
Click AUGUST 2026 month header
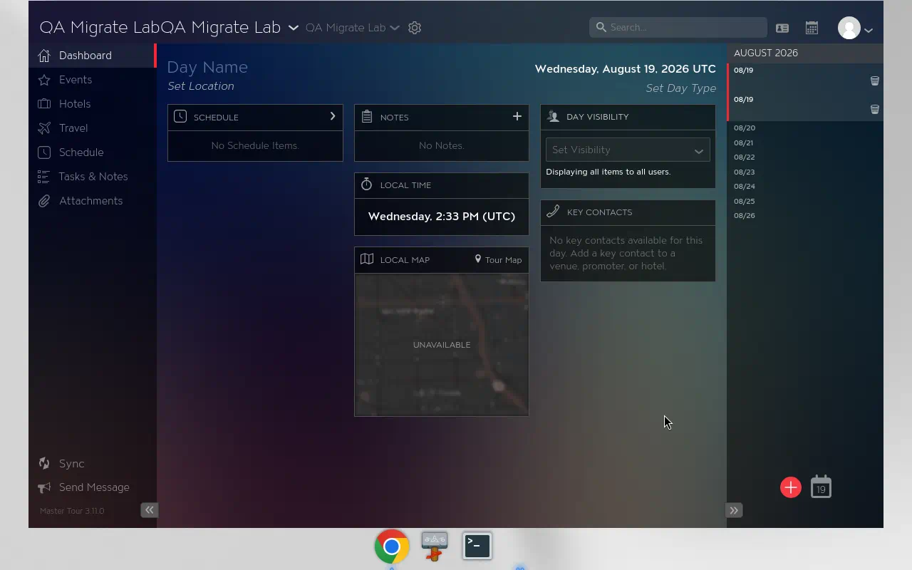click(x=766, y=53)
